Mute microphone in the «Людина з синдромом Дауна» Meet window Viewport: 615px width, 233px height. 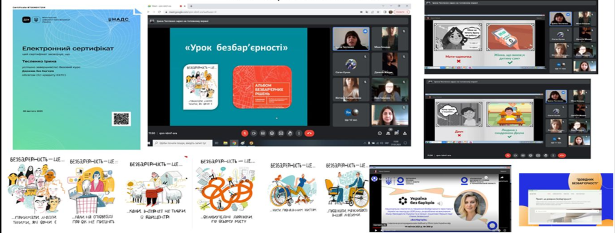(508, 156)
